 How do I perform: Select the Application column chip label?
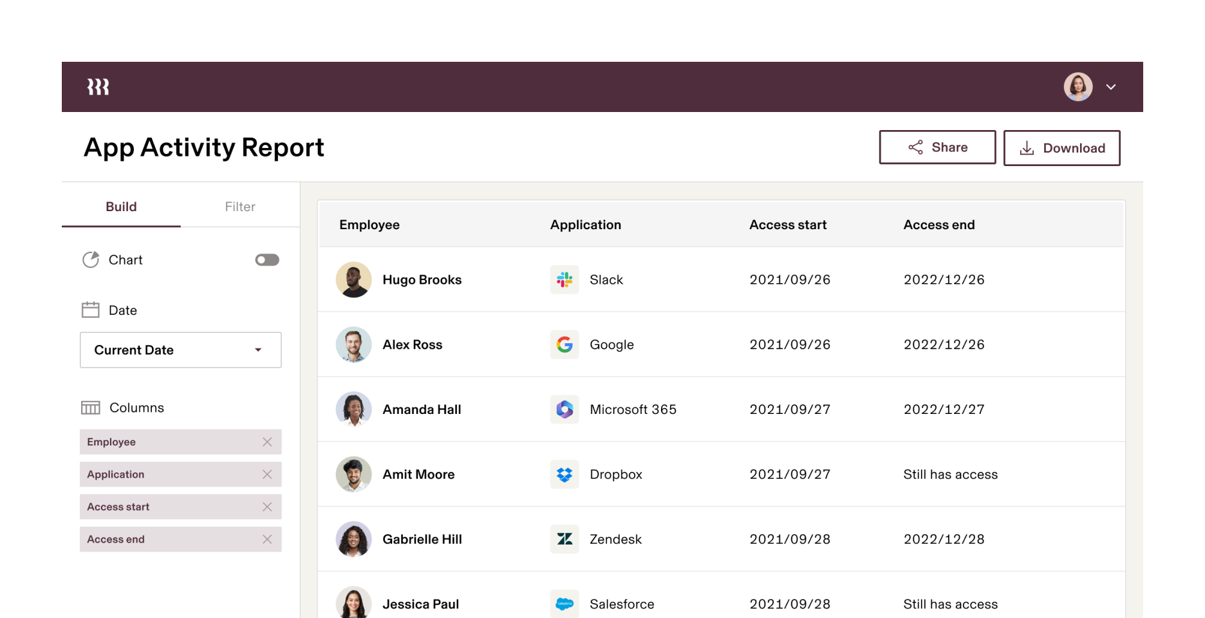tap(116, 474)
